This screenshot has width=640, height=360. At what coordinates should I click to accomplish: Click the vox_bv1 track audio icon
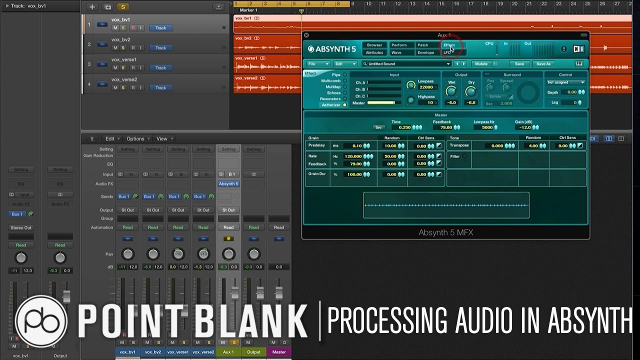point(102,24)
